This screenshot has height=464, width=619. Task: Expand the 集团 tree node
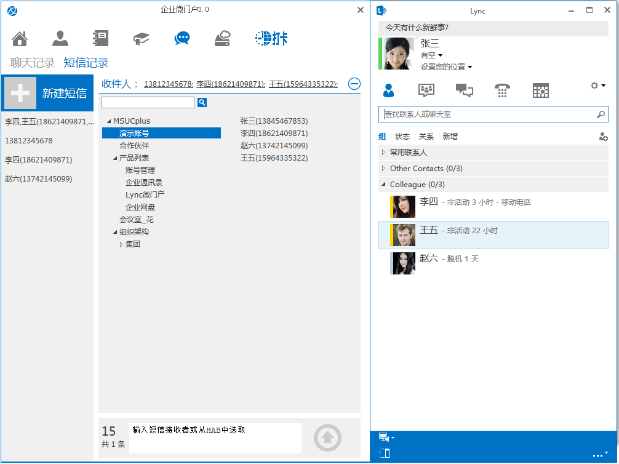coord(121,244)
